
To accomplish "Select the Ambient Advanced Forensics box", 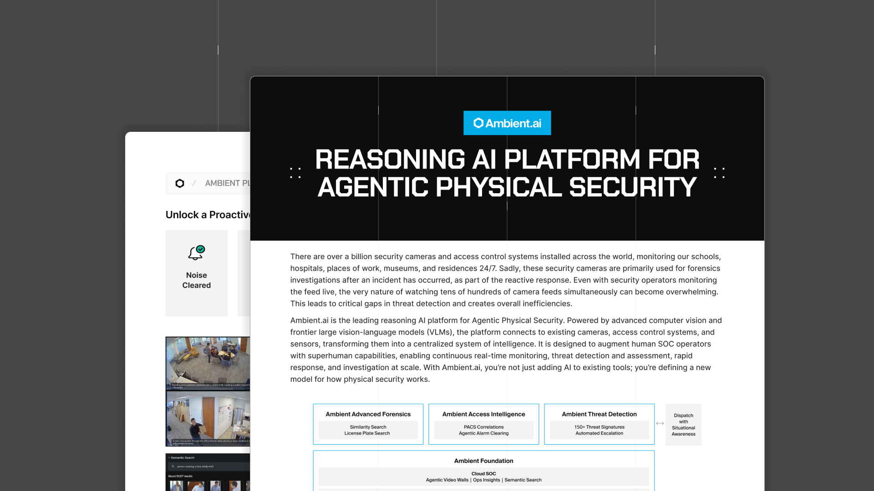I will 368,424.
